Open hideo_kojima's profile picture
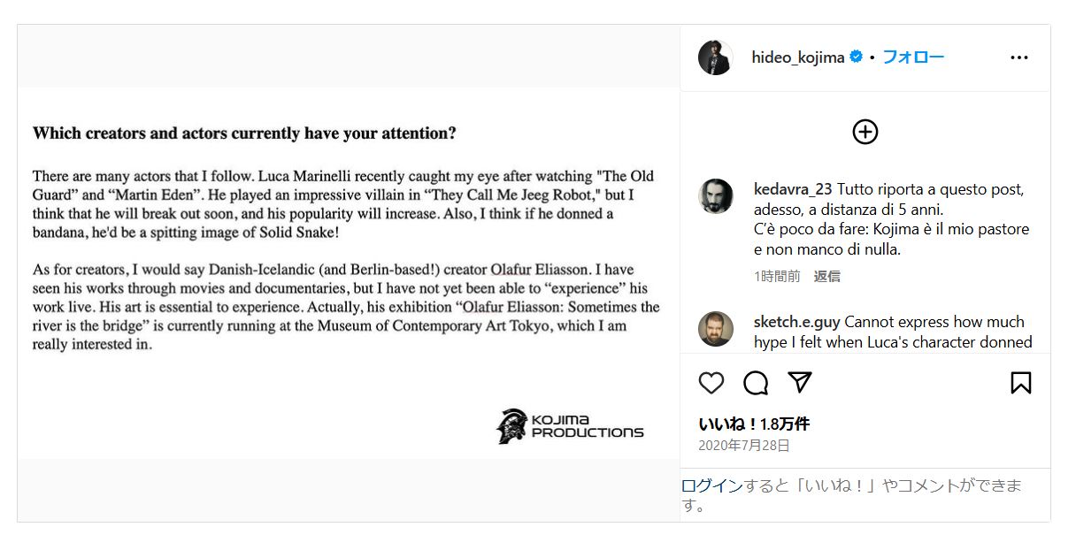The width and height of the screenshot is (1076, 550). [x=715, y=56]
